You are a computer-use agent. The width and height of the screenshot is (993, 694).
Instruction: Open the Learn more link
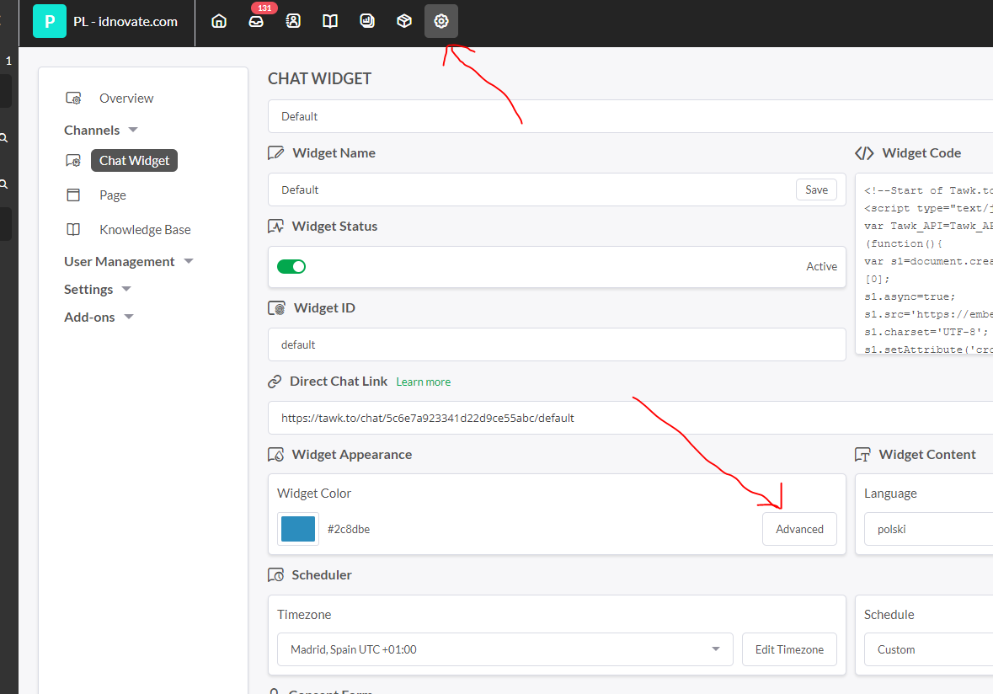[423, 382]
